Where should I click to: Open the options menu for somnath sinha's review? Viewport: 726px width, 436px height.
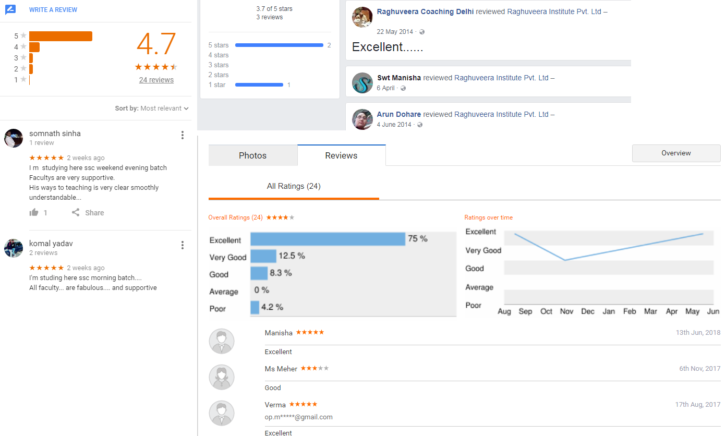click(x=183, y=135)
